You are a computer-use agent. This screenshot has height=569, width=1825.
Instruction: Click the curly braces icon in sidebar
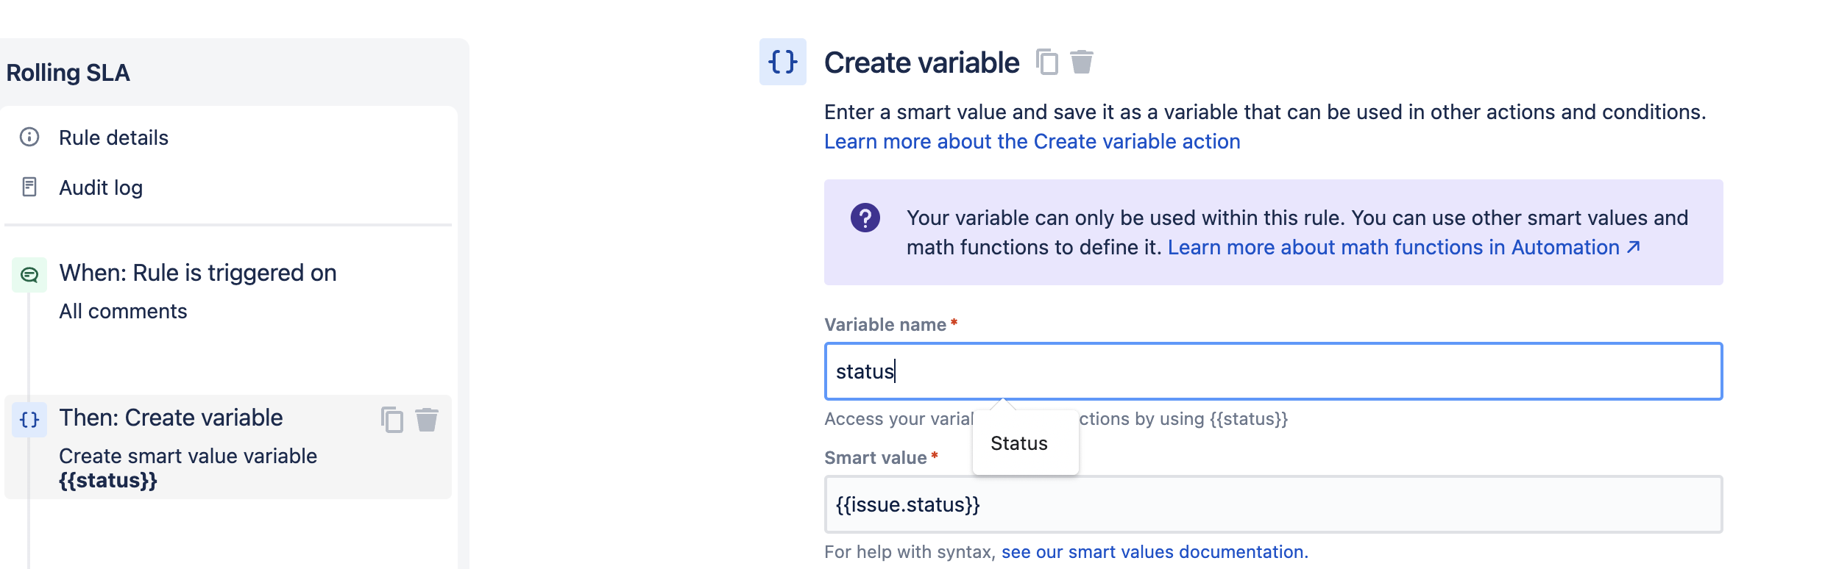pyautogui.click(x=29, y=420)
